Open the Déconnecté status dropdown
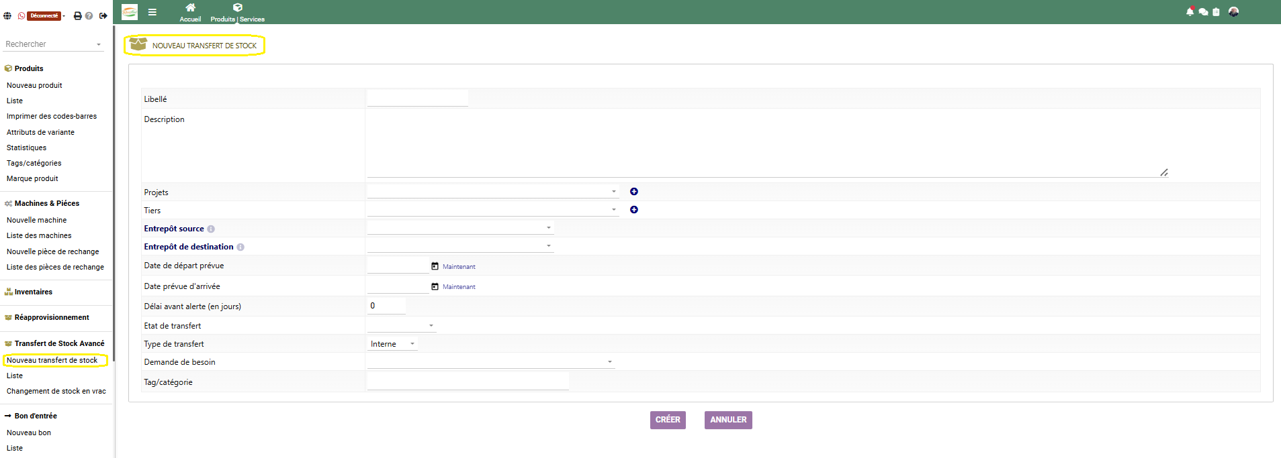The image size is (1281, 458). [46, 15]
